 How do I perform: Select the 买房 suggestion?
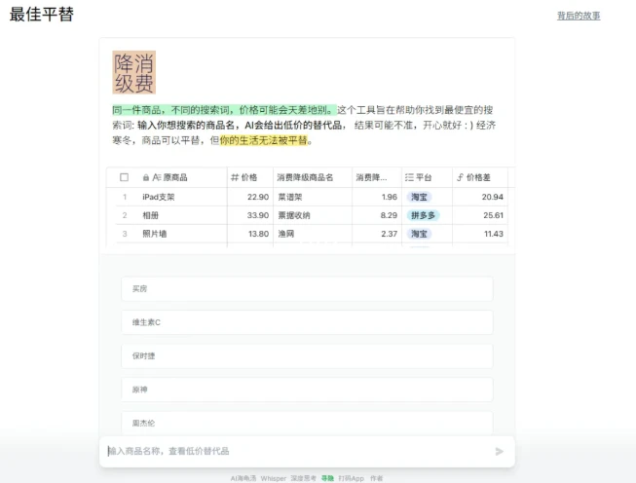(x=307, y=289)
